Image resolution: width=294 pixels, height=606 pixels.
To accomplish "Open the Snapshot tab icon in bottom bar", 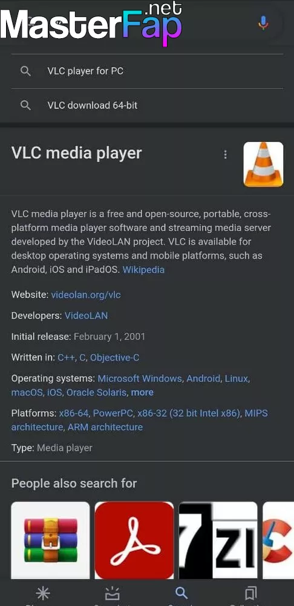I will pyautogui.click(x=112, y=593).
